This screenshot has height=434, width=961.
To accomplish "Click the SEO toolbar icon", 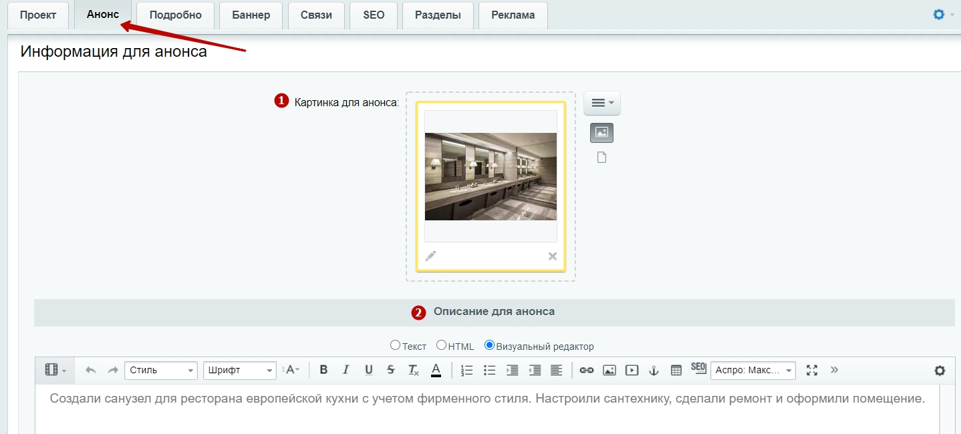I will 698,369.
